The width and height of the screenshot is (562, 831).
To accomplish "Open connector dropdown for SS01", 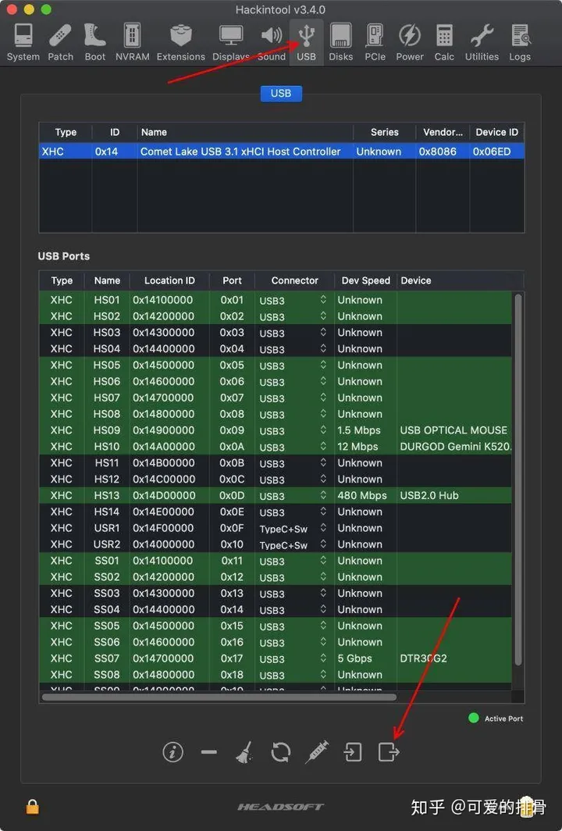I will [293, 561].
